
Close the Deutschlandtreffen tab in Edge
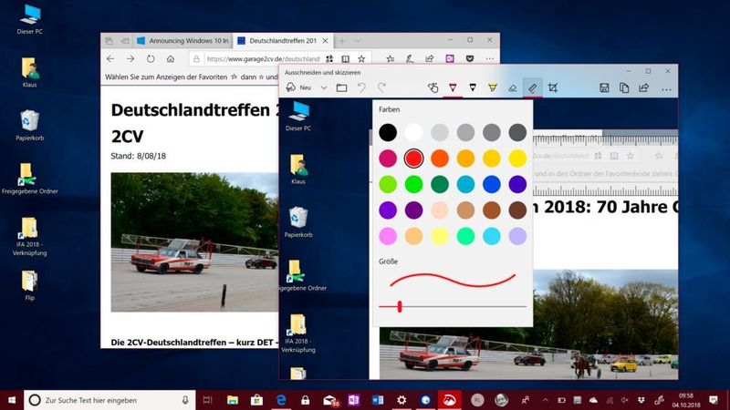(325, 41)
